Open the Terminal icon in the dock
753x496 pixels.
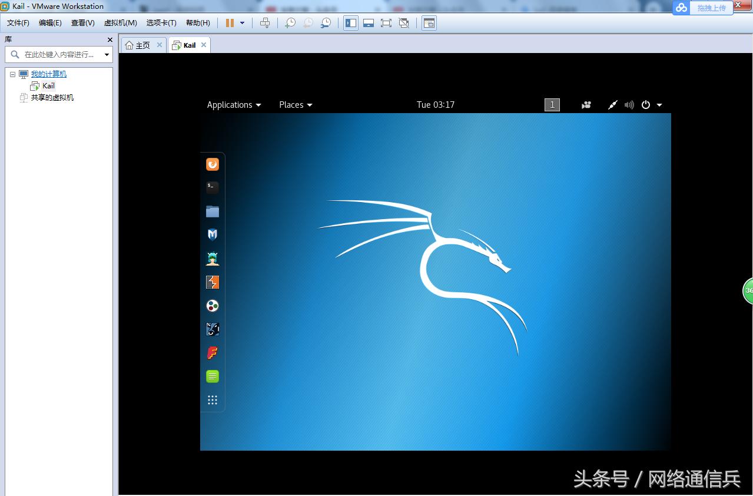[213, 187]
